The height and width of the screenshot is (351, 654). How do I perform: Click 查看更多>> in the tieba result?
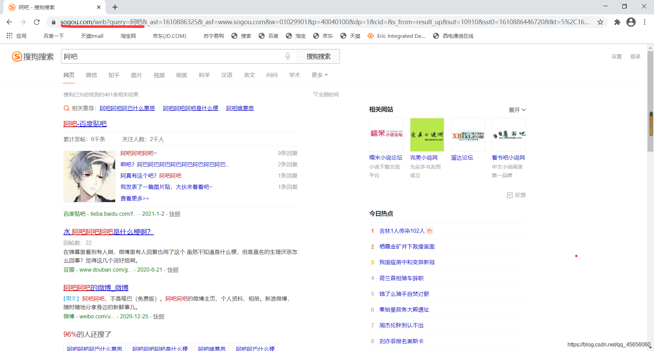pyautogui.click(x=135, y=198)
